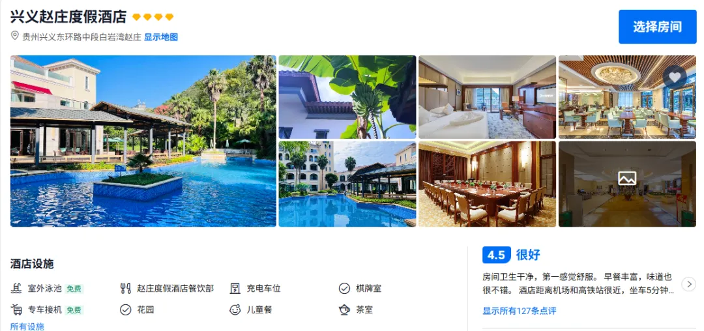
Task: Click the 选择房间 button
Action: (x=657, y=27)
